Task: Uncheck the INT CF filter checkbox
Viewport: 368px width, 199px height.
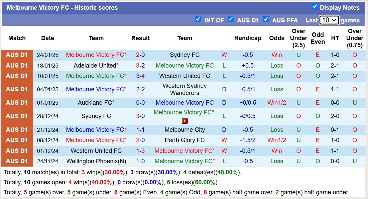Action: pos(198,19)
